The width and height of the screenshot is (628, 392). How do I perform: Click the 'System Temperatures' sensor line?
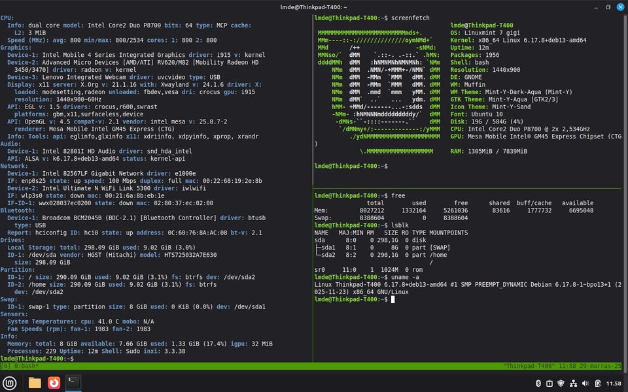click(80, 321)
